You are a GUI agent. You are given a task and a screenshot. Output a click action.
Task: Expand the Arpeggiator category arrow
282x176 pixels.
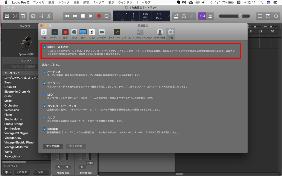coord(45,156)
